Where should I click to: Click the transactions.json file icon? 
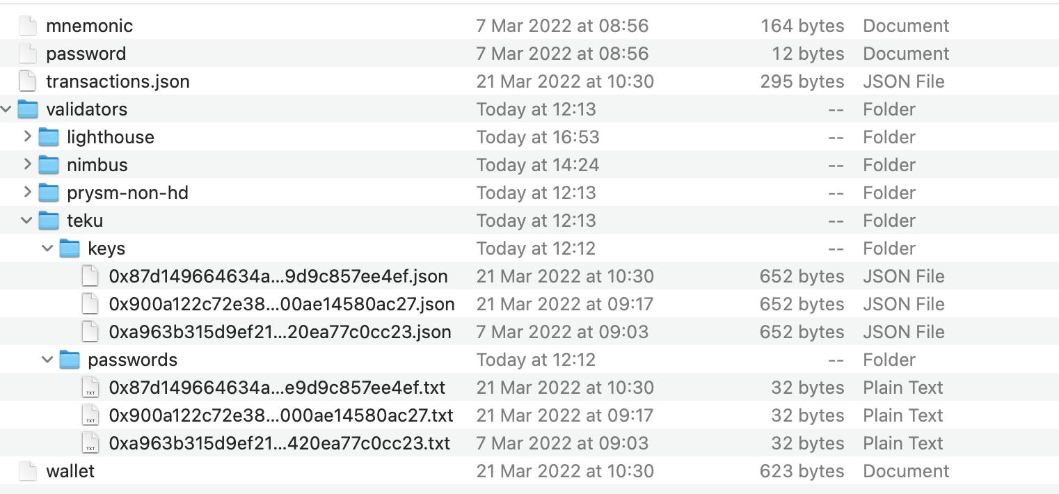coord(27,81)
